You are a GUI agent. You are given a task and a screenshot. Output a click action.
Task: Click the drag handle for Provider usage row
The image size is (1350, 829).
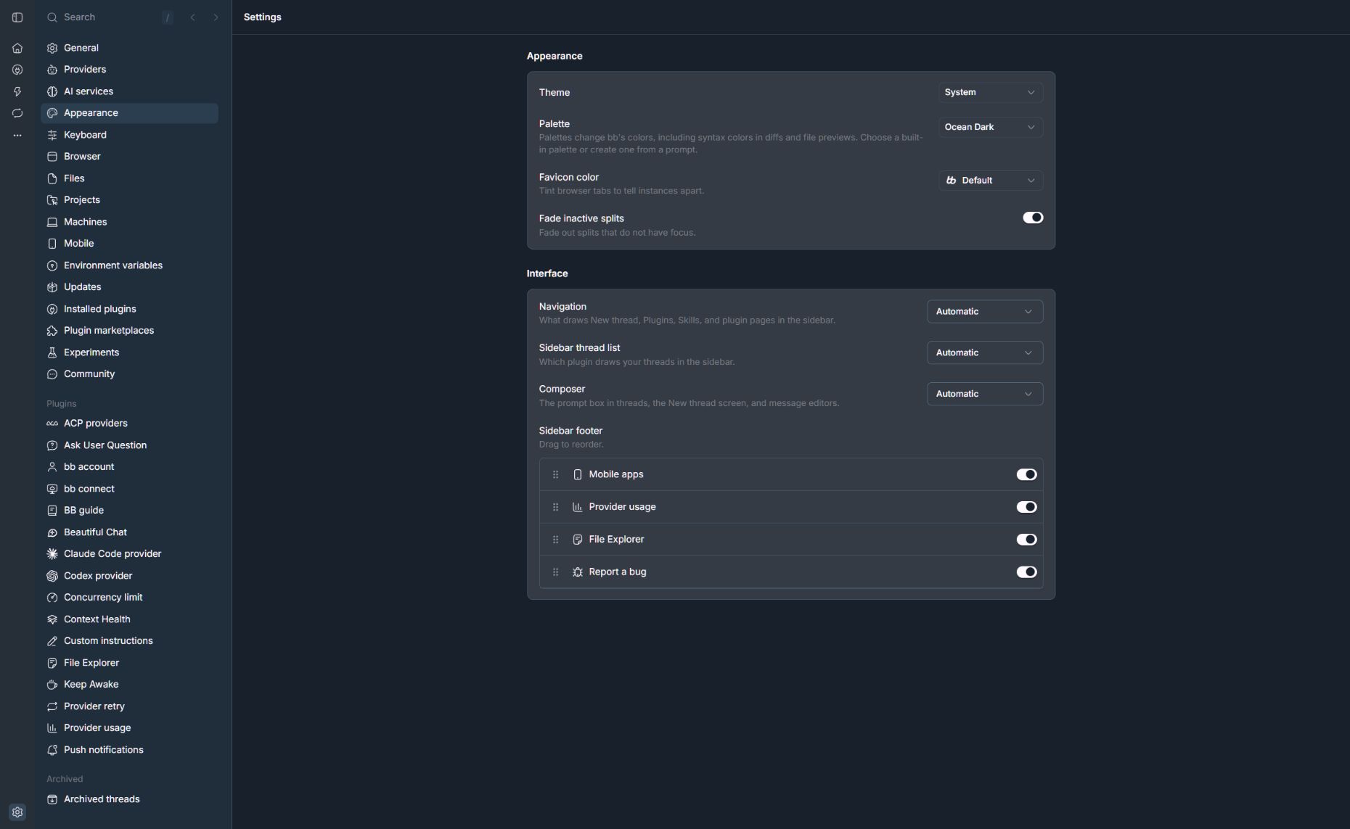pyautogui.click(x=555, y=507)
